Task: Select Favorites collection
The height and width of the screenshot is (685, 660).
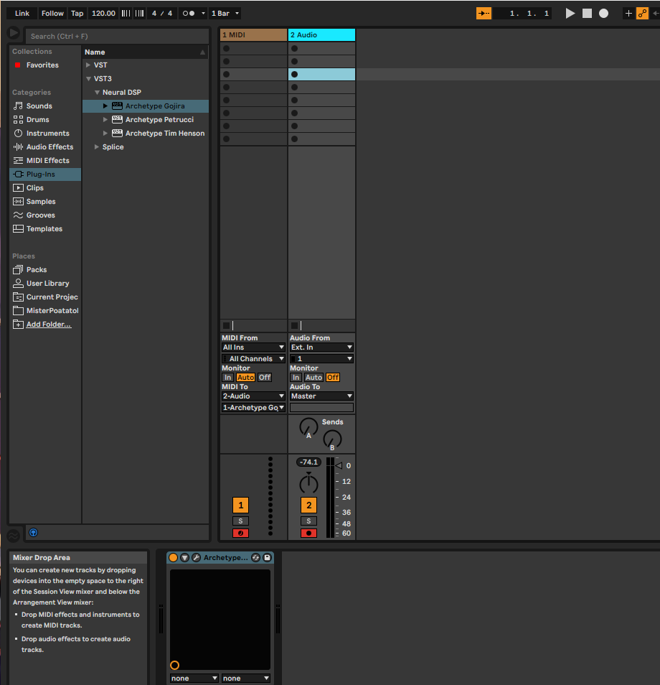Action: pyautogui.click(x=42, y=65)
